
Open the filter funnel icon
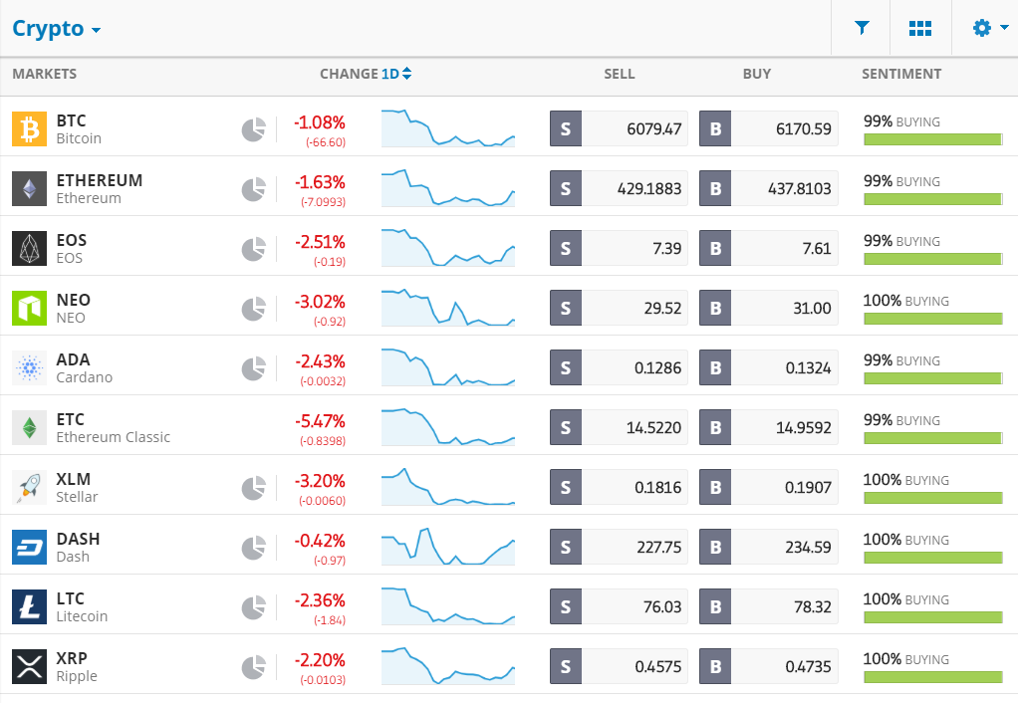862,28
